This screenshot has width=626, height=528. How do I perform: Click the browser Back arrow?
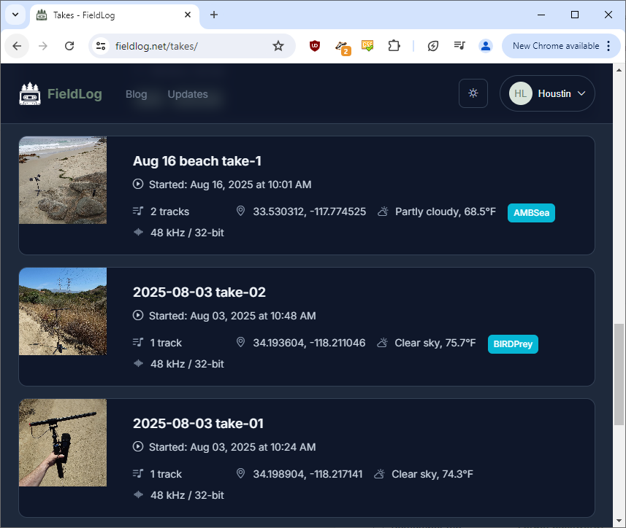click(17, 46)
